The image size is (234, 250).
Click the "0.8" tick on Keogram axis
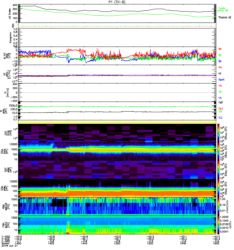(x=15, y=32)
